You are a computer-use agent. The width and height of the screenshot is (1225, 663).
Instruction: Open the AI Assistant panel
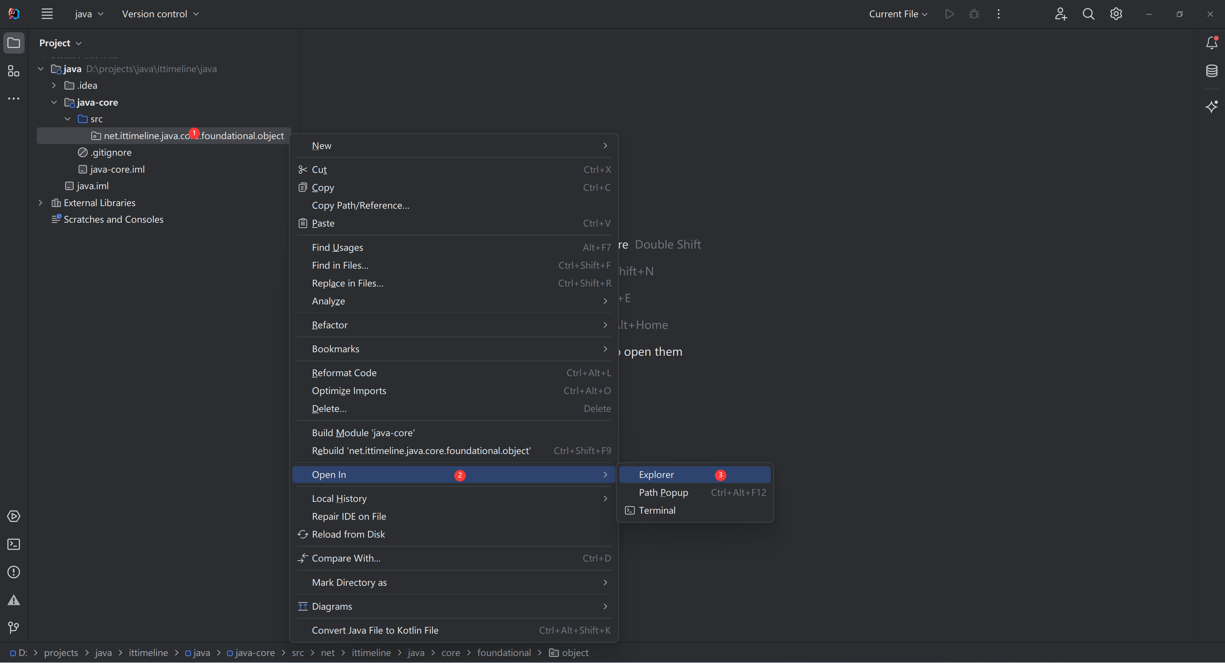(x=1211, y=106)
